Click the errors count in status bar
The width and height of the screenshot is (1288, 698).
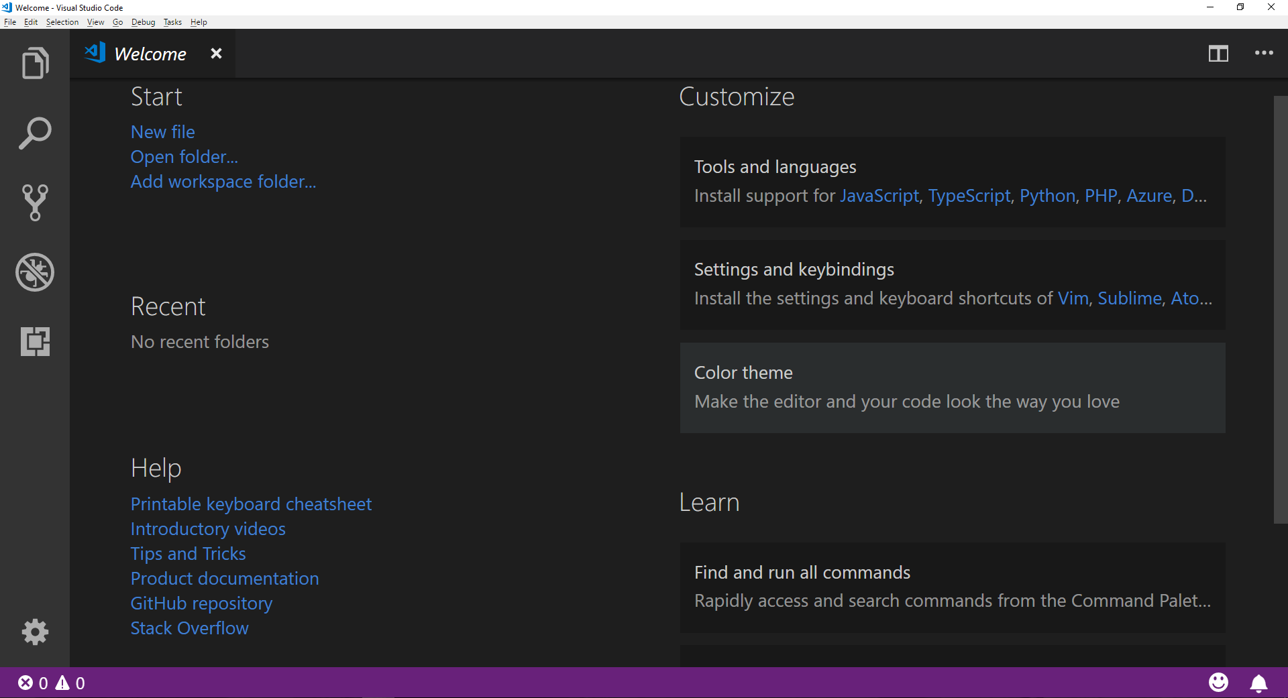click(33, 683)
